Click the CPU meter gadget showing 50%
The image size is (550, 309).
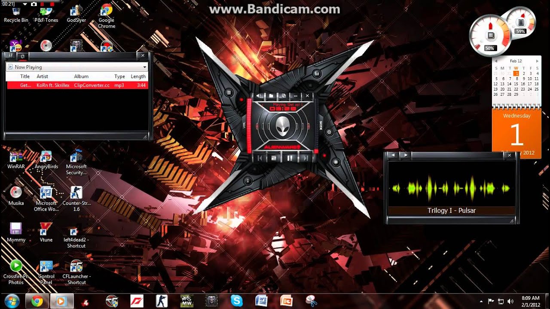pos(491,36)
